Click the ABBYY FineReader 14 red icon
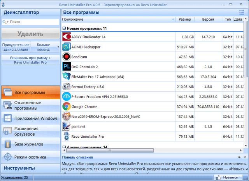 [x=67, y=37]
